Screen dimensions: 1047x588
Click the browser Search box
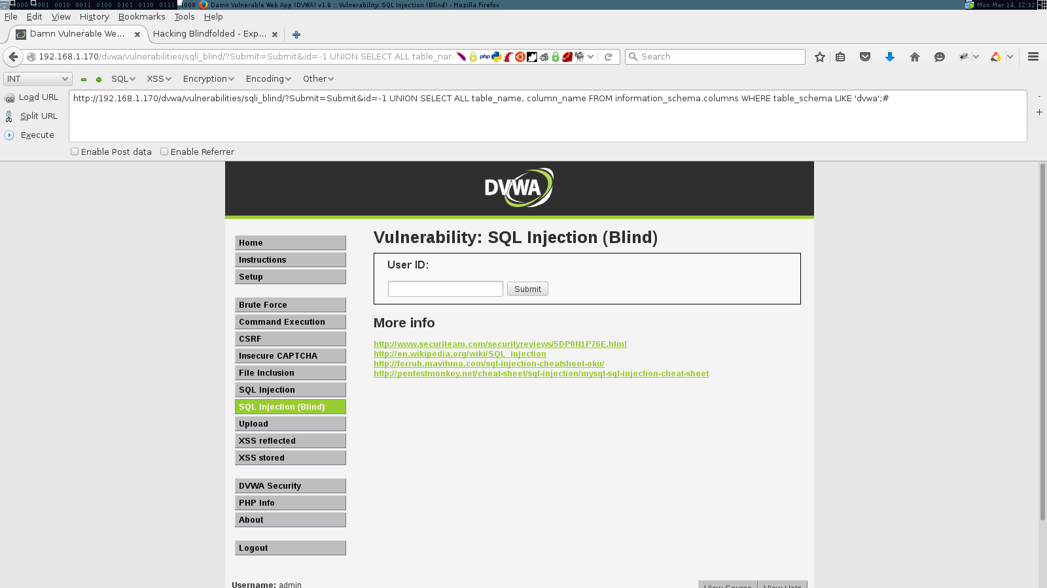tap(715, 57)
